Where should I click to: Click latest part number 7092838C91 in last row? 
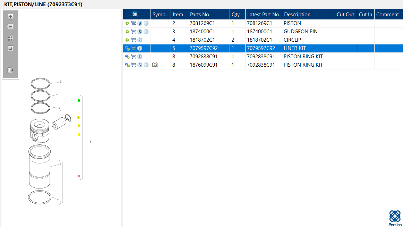tap(261, 65)
